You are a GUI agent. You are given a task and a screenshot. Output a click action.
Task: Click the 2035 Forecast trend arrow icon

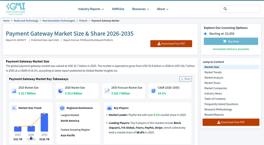107,91
